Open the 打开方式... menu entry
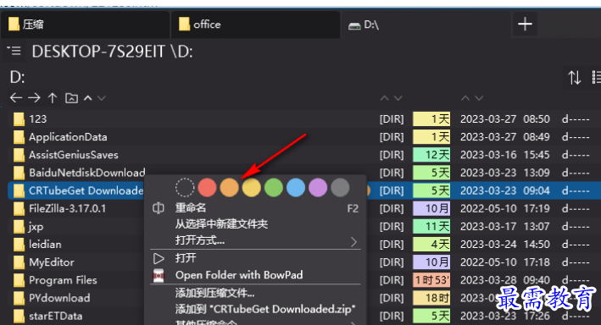This screenshot has width=601, height=325. click(x=200, y=240)
